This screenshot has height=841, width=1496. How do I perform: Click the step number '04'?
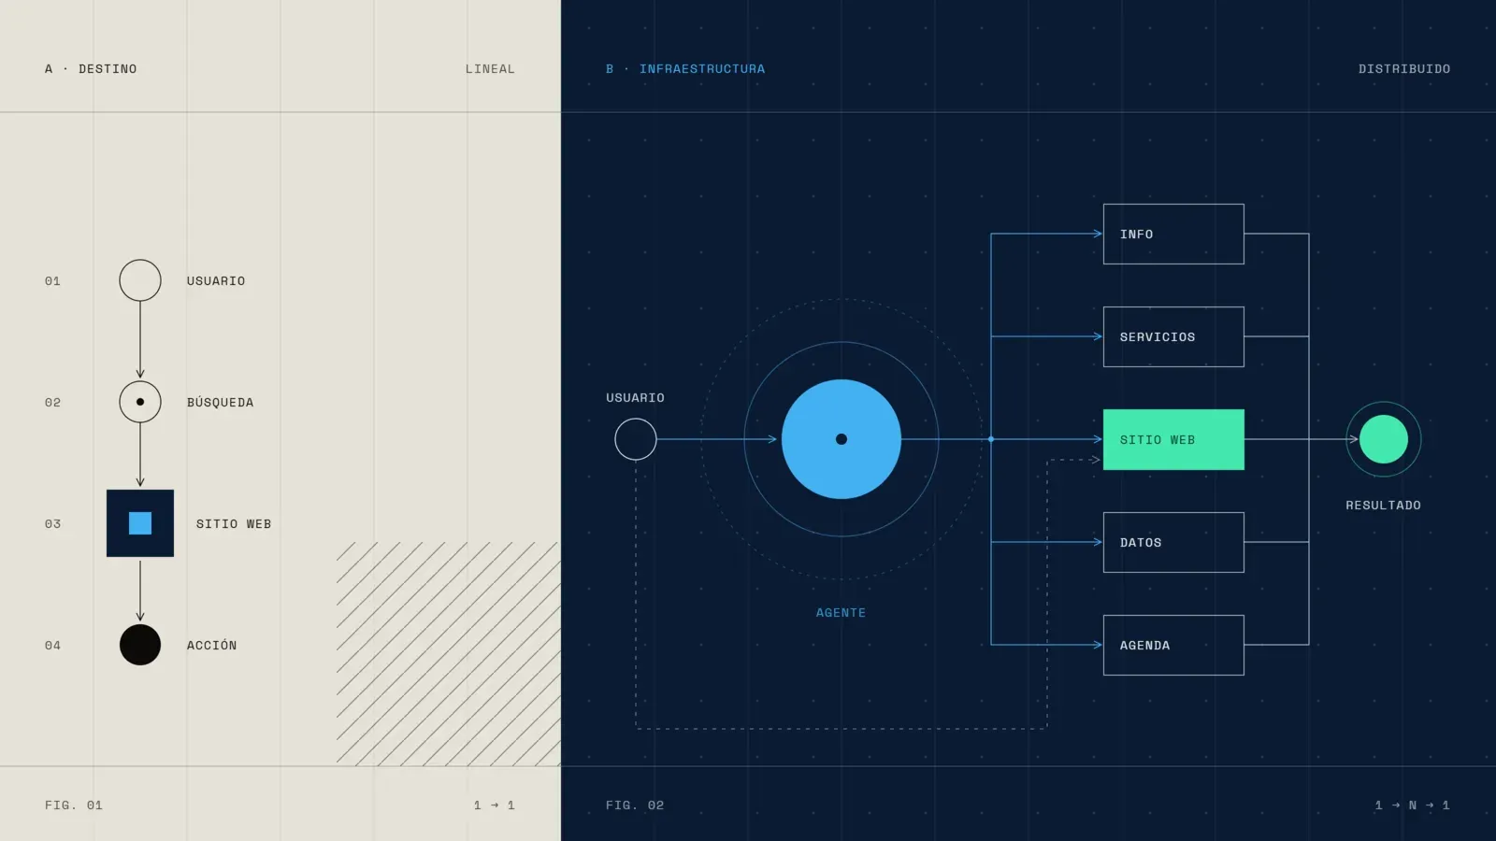[52, 645]
